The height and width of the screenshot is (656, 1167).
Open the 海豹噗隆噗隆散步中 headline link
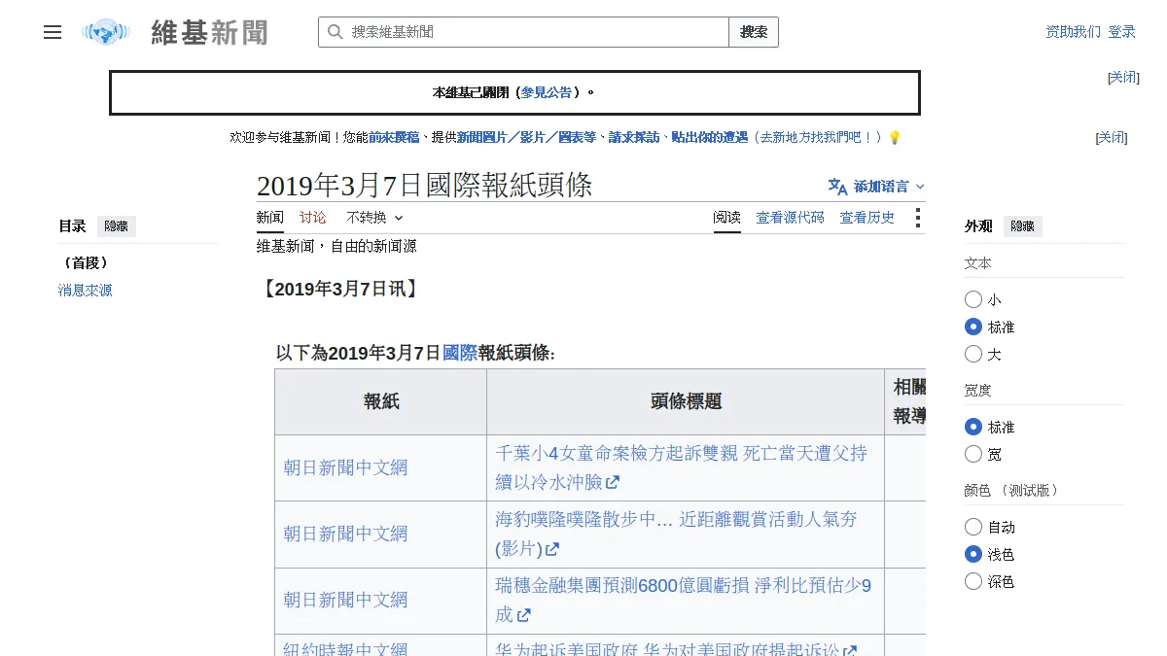tap(677, 534)
